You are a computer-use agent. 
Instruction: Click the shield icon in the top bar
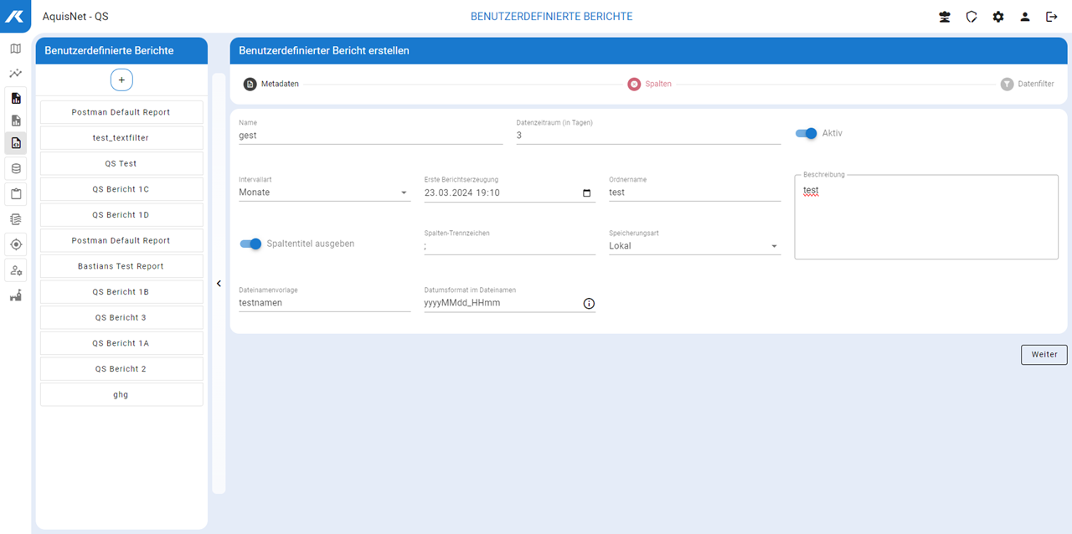coord(971,17)
